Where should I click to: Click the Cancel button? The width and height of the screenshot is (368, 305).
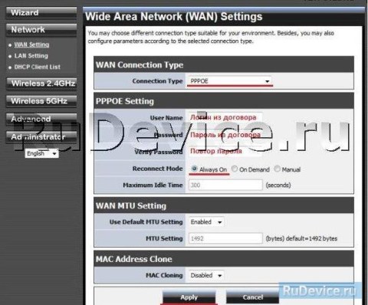pos(252,297)
